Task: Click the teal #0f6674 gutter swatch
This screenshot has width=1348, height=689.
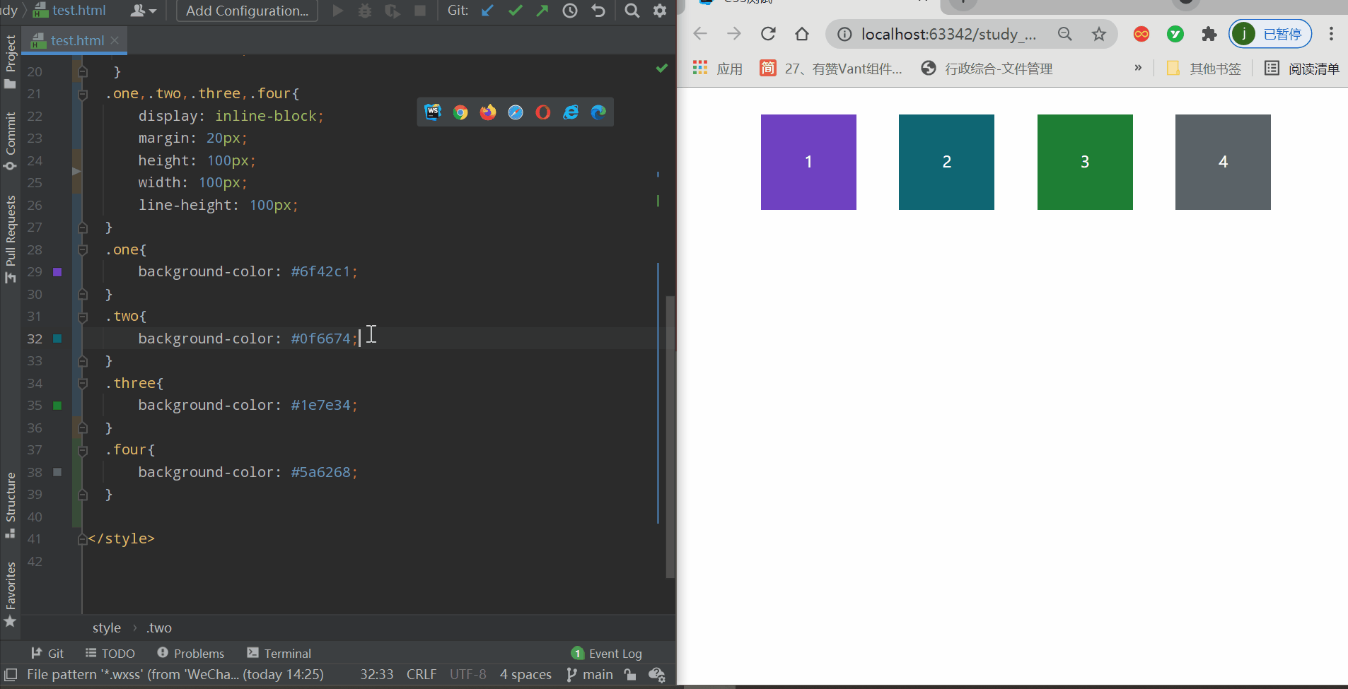Action: click(58, 339)
